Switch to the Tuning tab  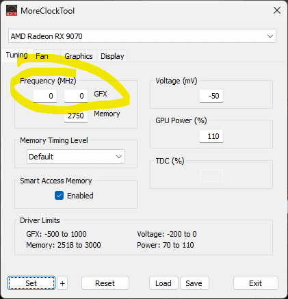click(17, 55)
